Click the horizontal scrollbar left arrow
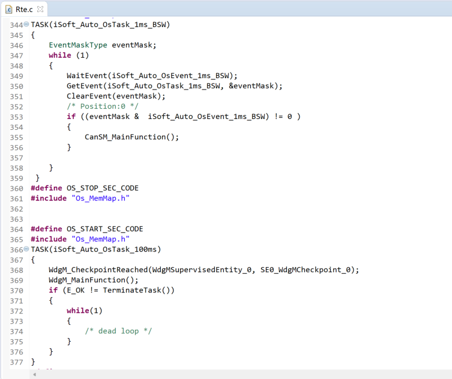 (x=34, y=374)
